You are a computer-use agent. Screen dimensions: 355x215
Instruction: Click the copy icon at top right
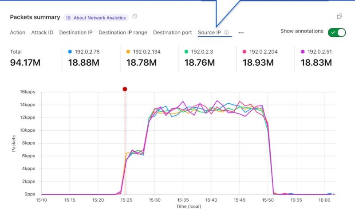pos(339,16)
